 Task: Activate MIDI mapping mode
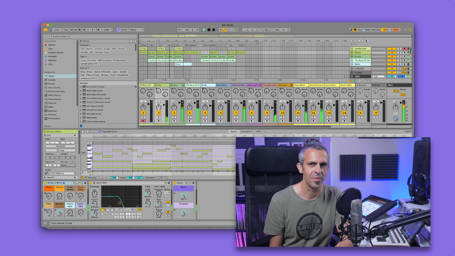click(x=368, y=30)
